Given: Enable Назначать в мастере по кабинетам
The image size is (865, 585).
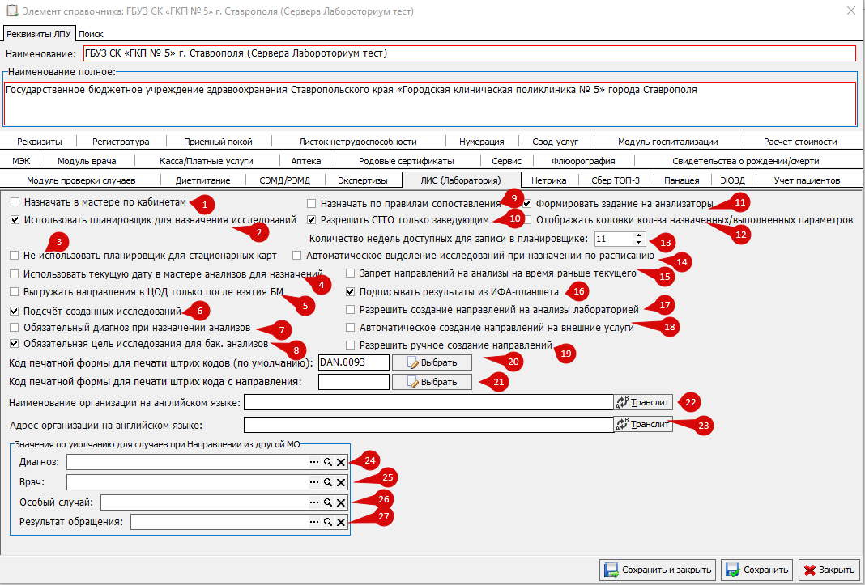Looking at the screenshot, I should coord(15,201).
